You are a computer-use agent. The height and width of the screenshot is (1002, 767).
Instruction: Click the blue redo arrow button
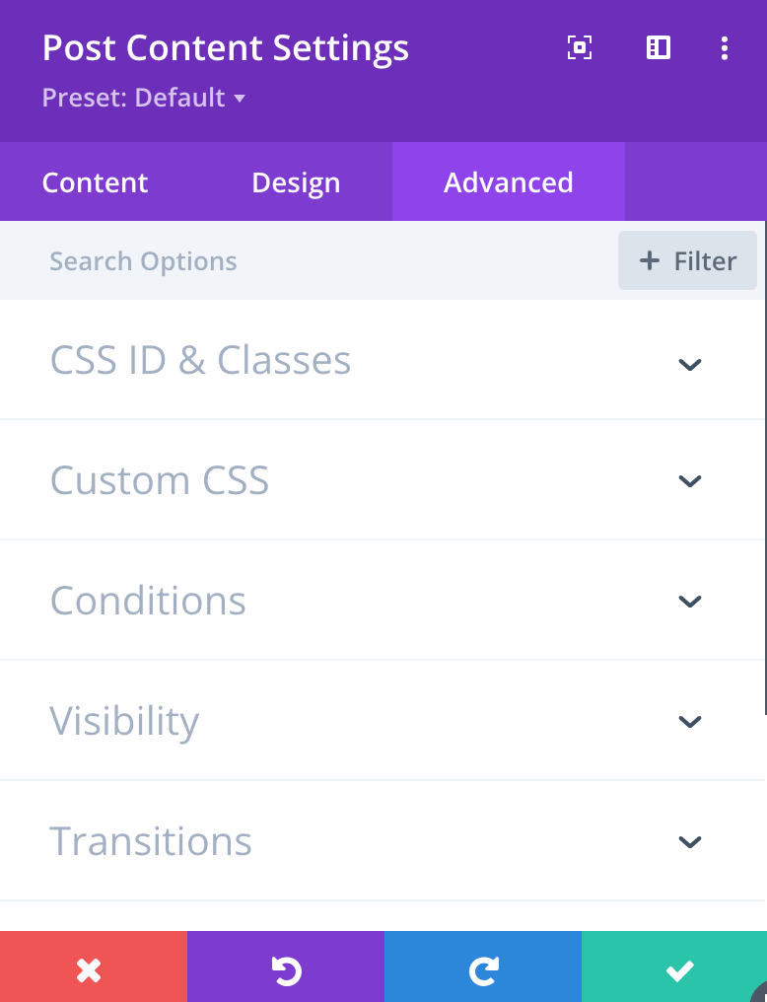(483, 971)
